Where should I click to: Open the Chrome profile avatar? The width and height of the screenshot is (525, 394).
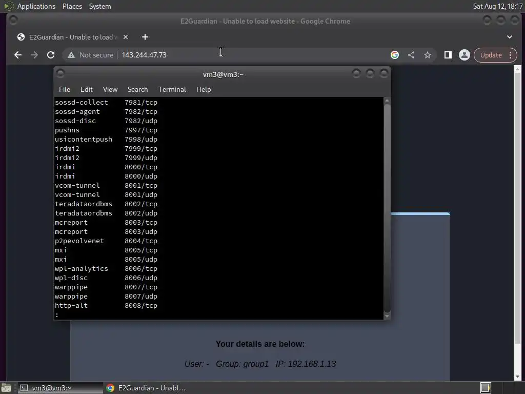pos(465,55)
